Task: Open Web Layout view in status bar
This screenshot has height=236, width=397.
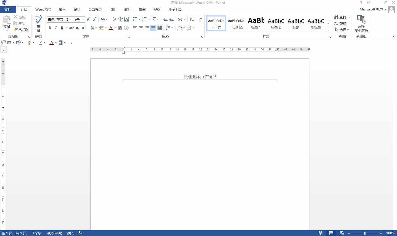Action: pos(341,233)
